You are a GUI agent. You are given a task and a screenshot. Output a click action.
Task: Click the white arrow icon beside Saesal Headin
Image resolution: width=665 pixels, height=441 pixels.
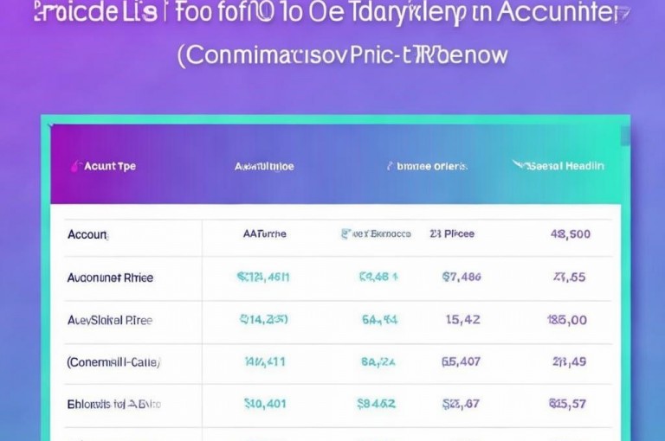click(x=519, y=164)
